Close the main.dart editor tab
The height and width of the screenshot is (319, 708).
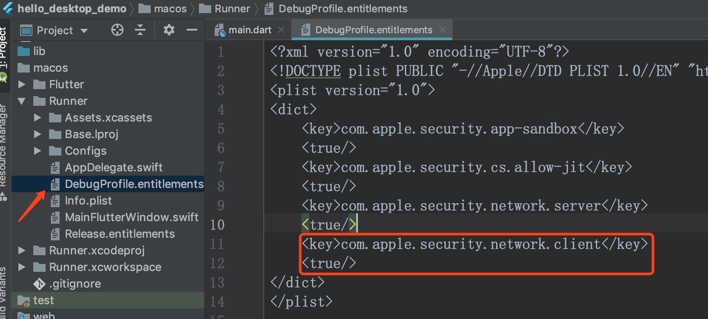[x=281, y=30]
